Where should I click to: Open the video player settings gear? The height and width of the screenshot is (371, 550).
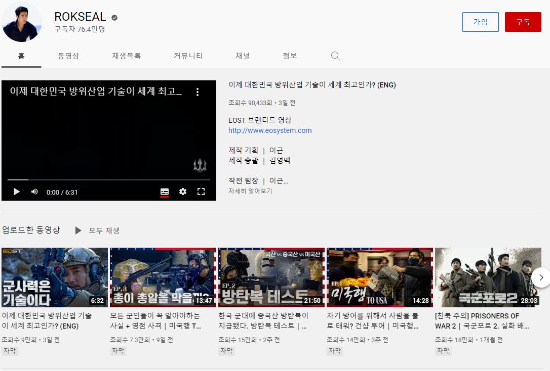click(182, 192)
